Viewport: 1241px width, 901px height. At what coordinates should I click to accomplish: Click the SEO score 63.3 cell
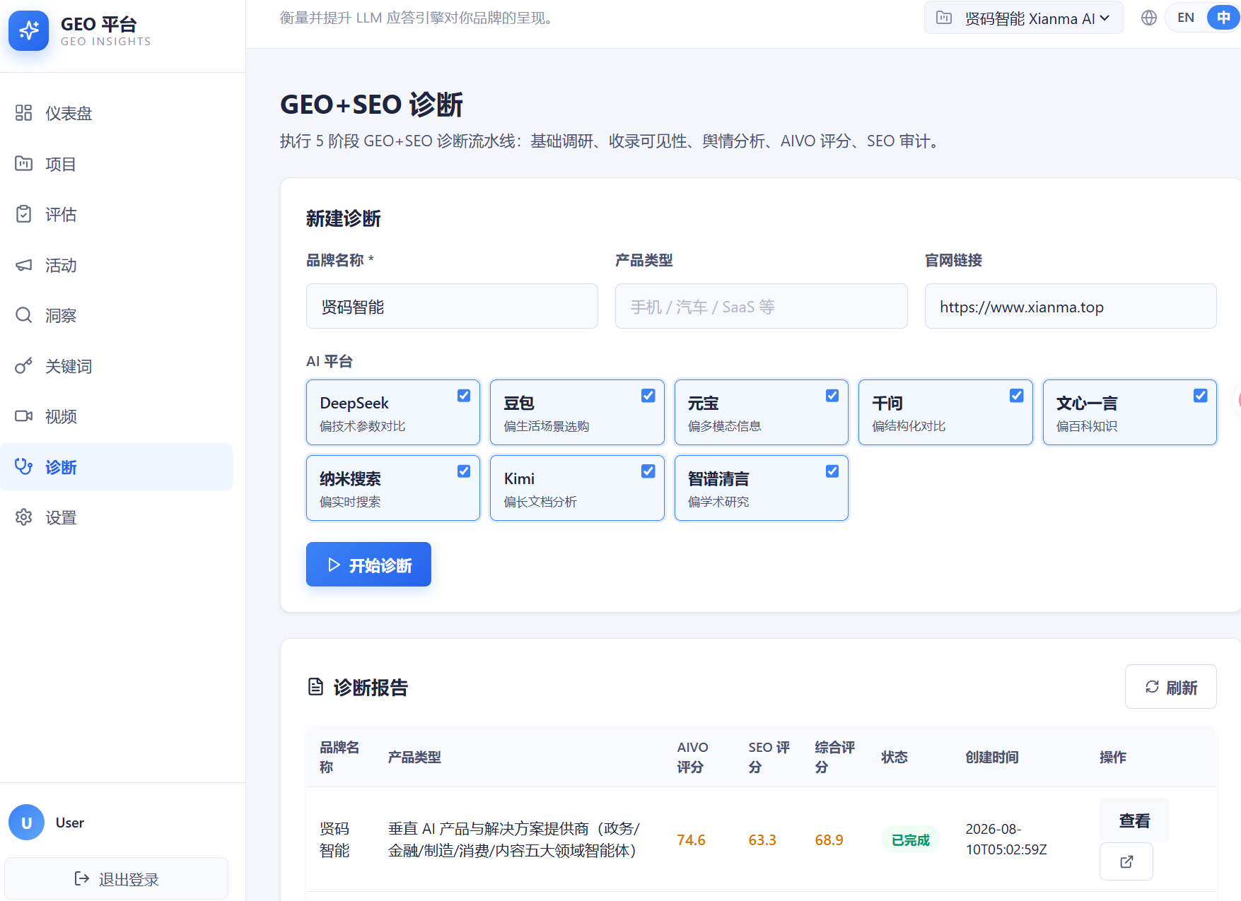tap(762, 840)
